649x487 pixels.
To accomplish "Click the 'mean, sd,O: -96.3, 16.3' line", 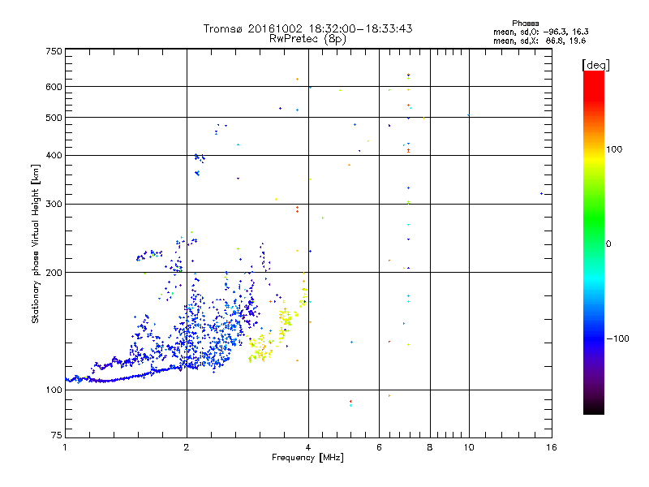I will tap(540, 32).
